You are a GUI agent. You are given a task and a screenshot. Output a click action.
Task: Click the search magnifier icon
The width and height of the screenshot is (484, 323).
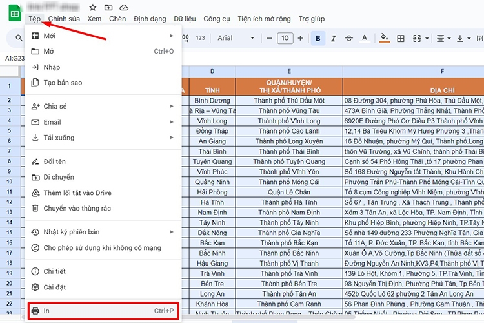pyautogui.click(x=19, y=38)
